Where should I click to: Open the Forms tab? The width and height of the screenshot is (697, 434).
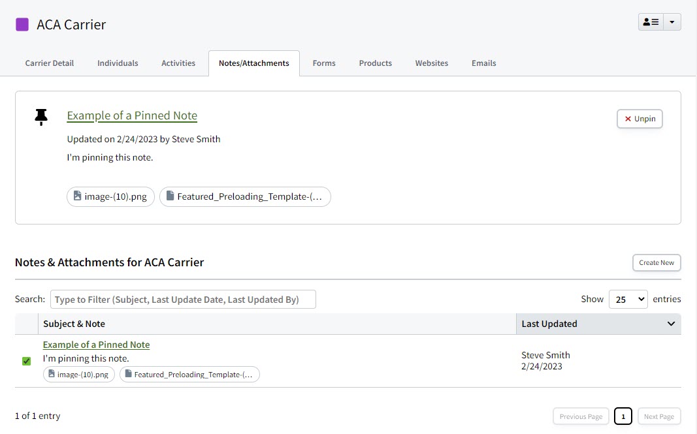324,63
